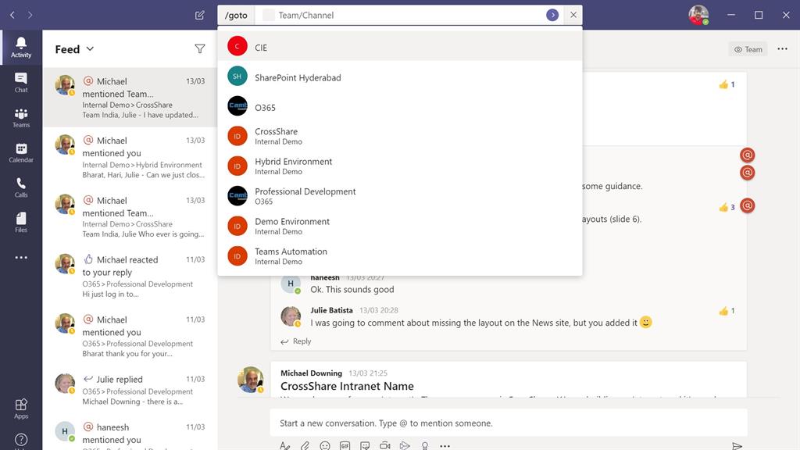Open channel more options ellipsis
Viewport: 800px width, 450px height.
click(782, 49)
